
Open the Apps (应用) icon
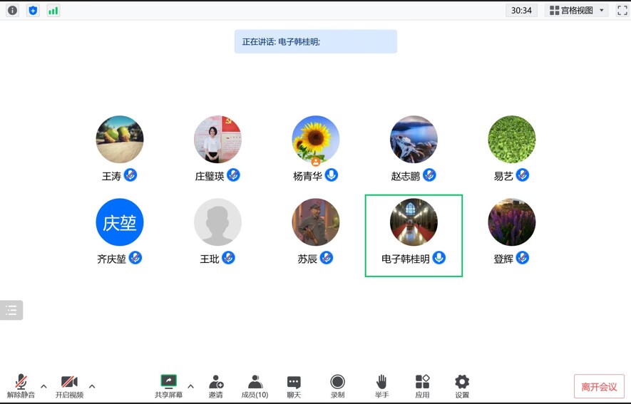422,386
